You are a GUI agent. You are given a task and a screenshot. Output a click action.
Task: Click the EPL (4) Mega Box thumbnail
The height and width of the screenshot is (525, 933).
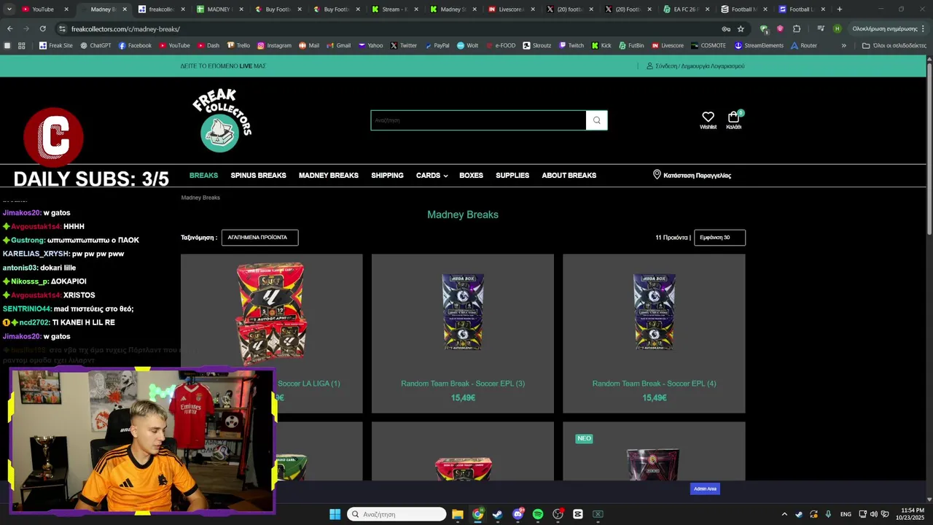(x=654, y=312)
